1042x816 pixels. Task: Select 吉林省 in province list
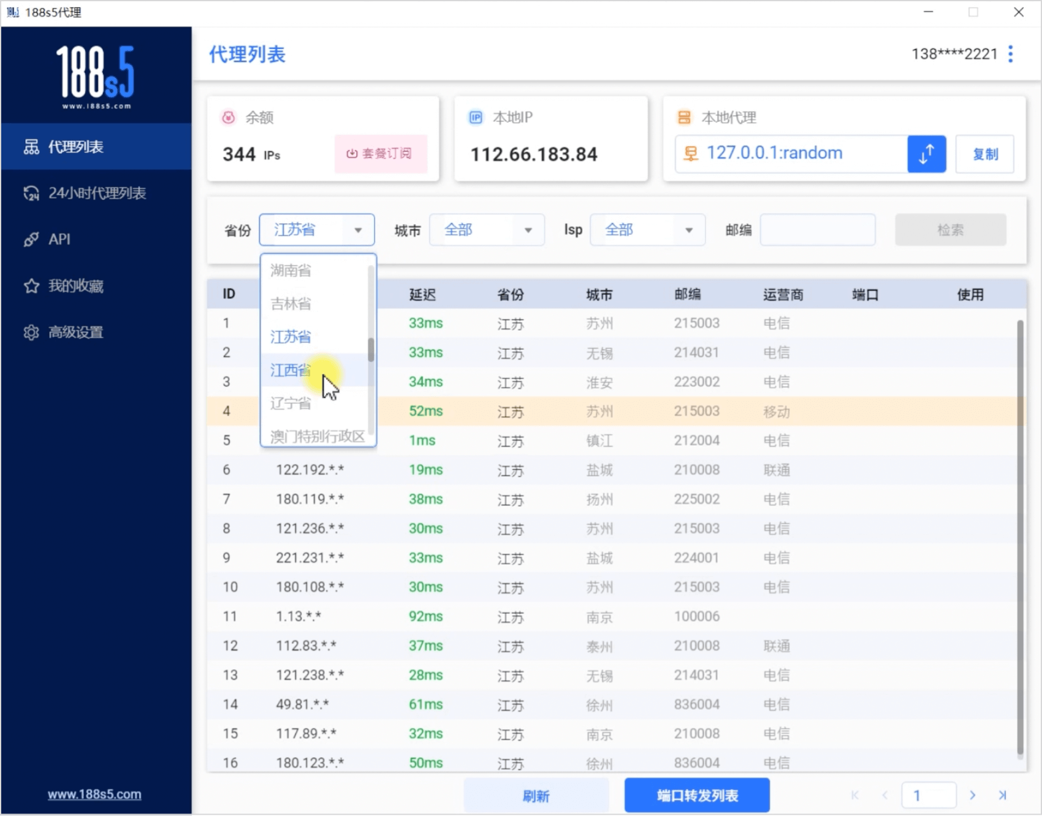(314, 304)
